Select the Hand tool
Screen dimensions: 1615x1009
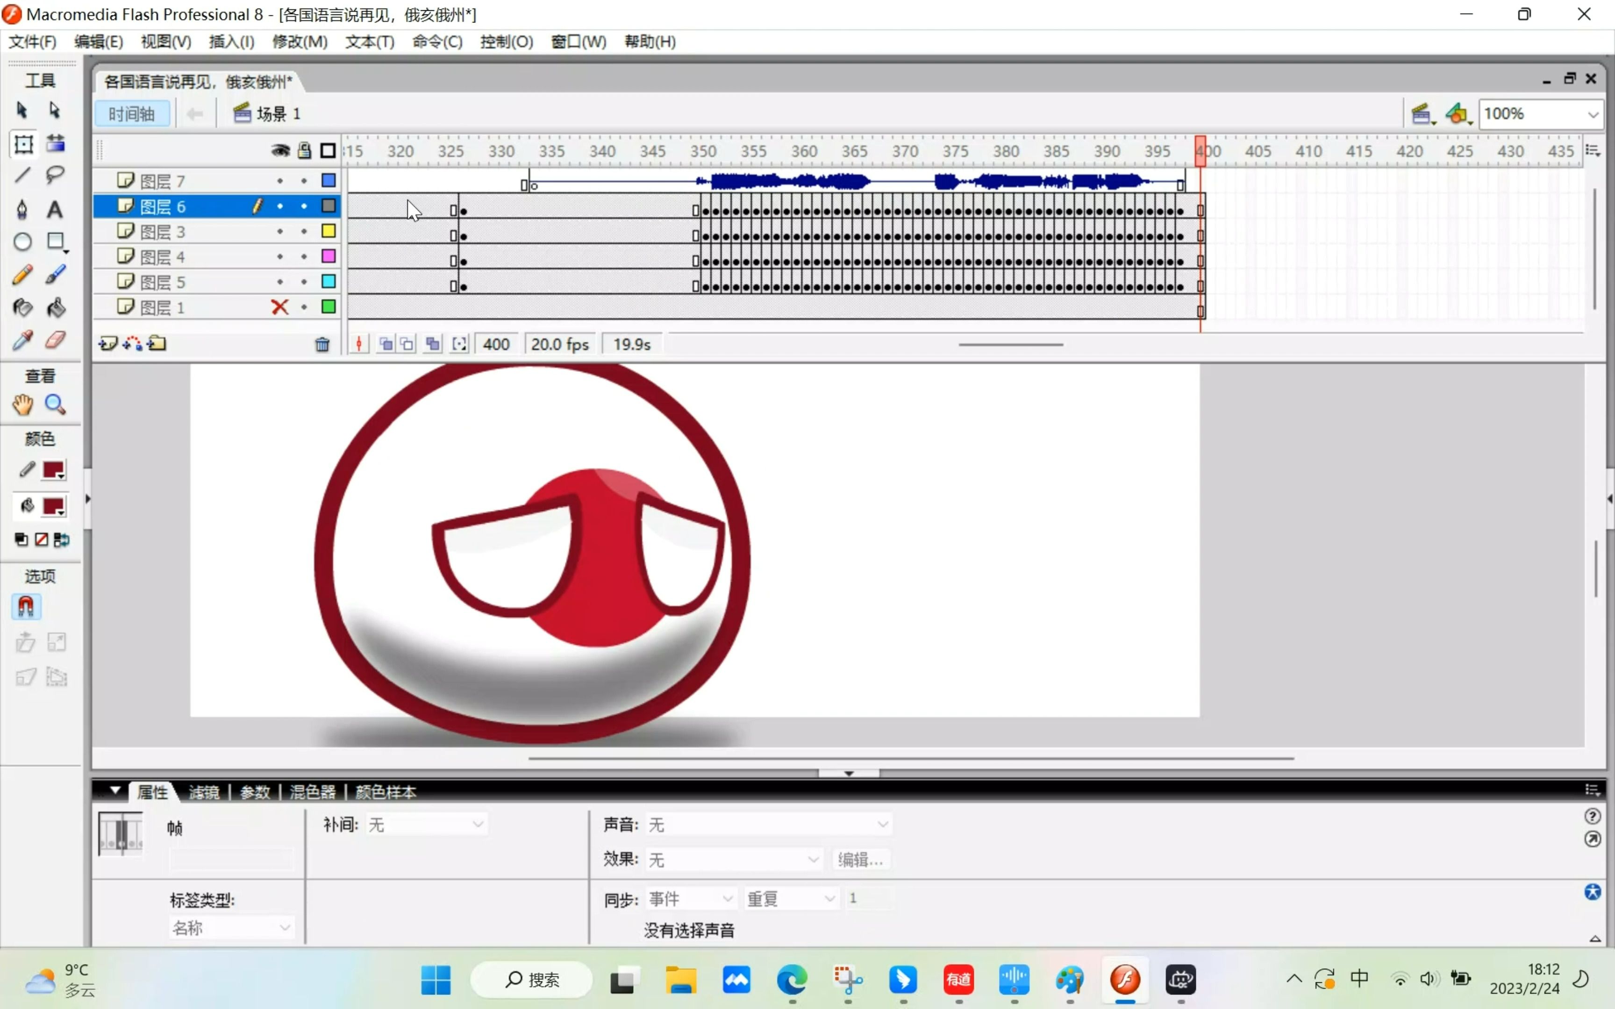(22, 405)
